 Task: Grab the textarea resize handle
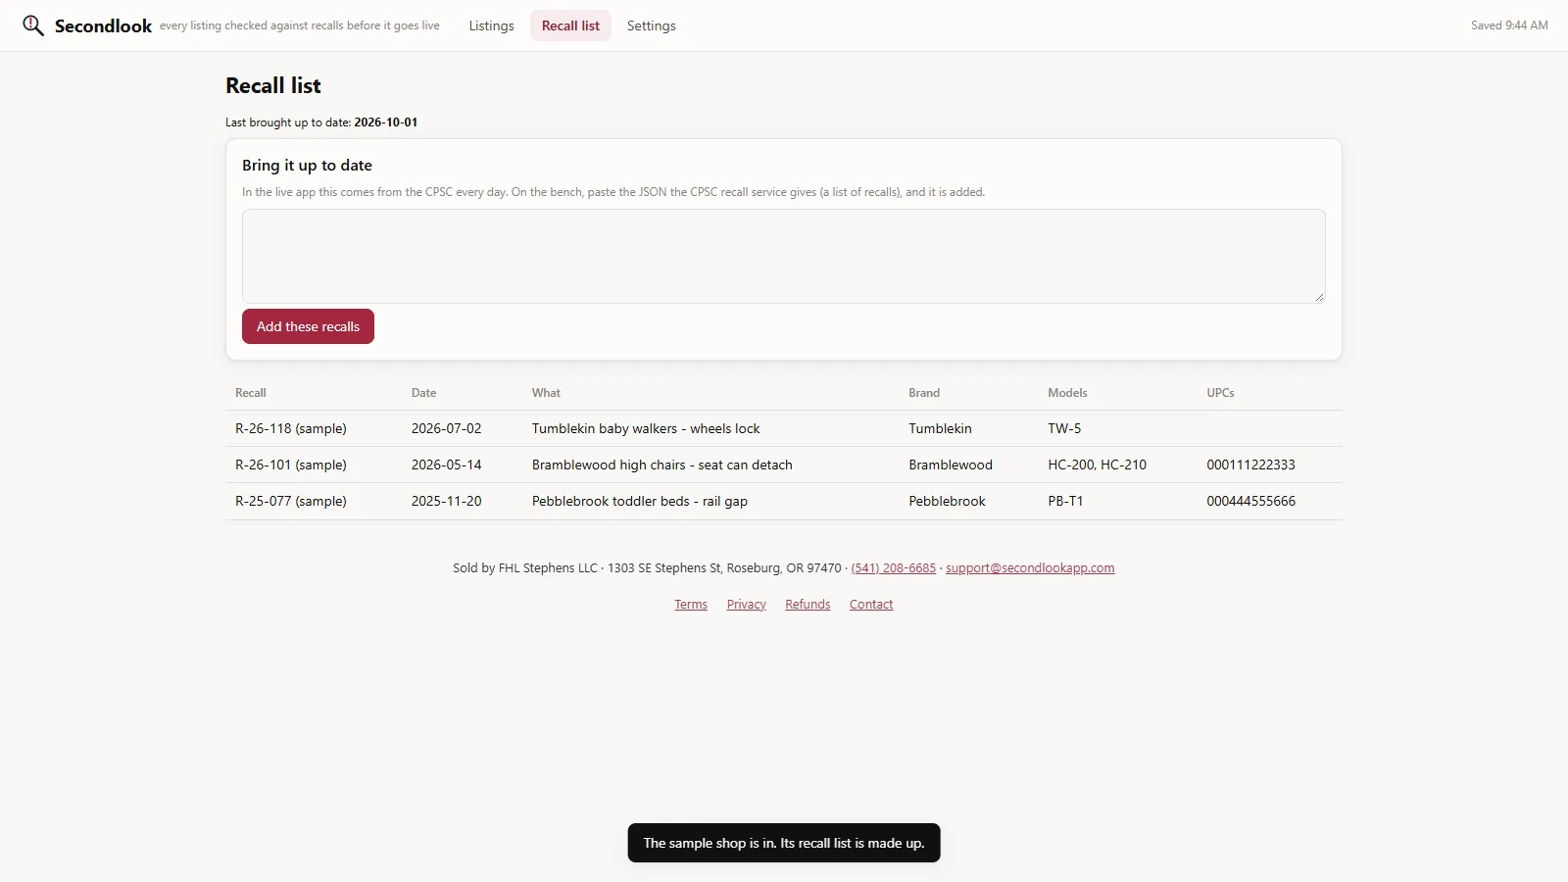point(1319,297)
